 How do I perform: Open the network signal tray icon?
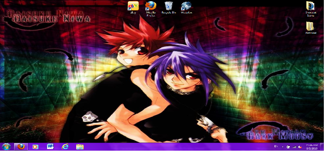pos(294,147)
